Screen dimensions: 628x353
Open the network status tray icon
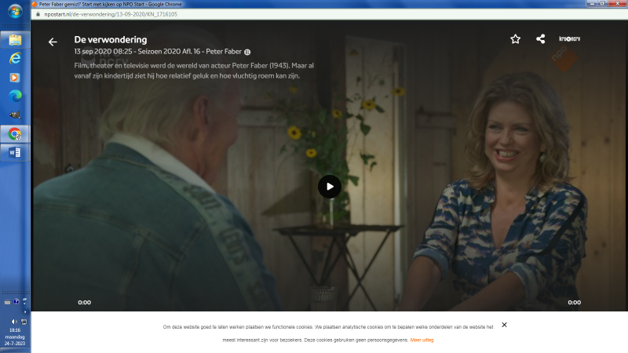[24, 322]
